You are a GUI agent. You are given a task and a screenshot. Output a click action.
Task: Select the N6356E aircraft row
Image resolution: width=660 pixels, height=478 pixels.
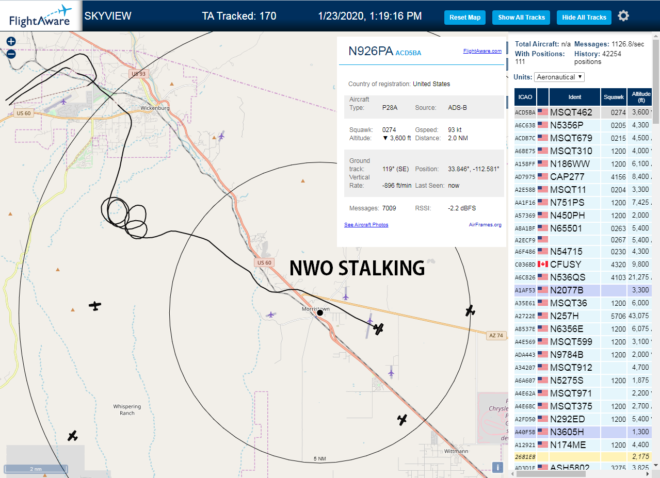[584, 328]
